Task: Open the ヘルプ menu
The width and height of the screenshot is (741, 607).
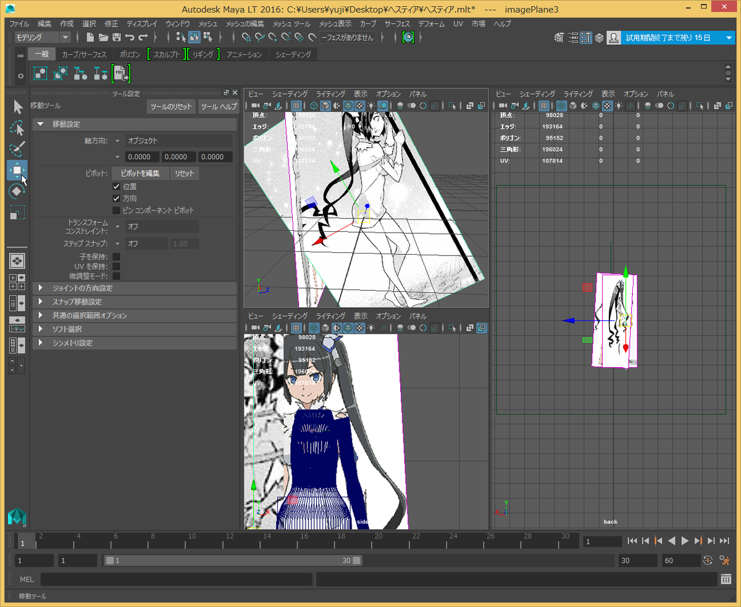Action: 502,23
